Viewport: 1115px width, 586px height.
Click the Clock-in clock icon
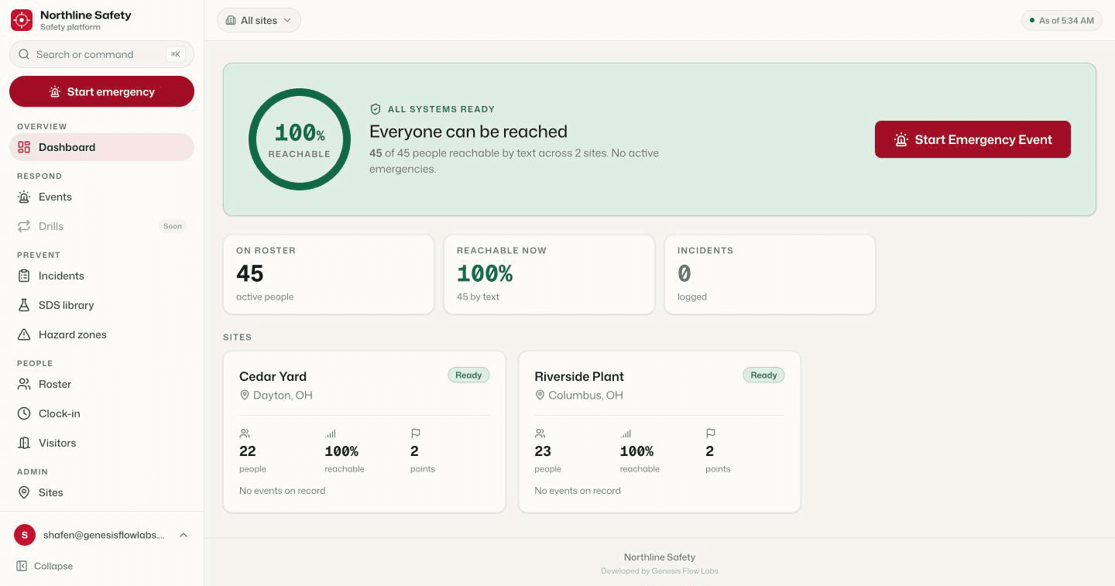[24, 413]
